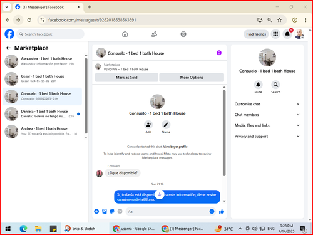Viewport: 313px width, 235px height.
Task: Open the browser tab search dropdown
Action: pos(7,7)
